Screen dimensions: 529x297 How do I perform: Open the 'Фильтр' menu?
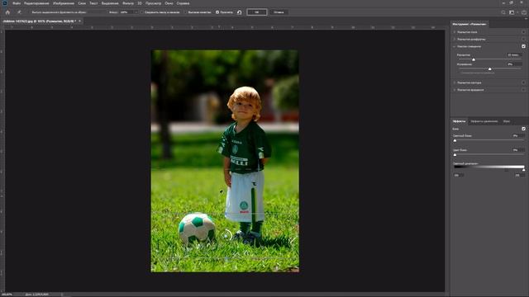coord(128,3)
